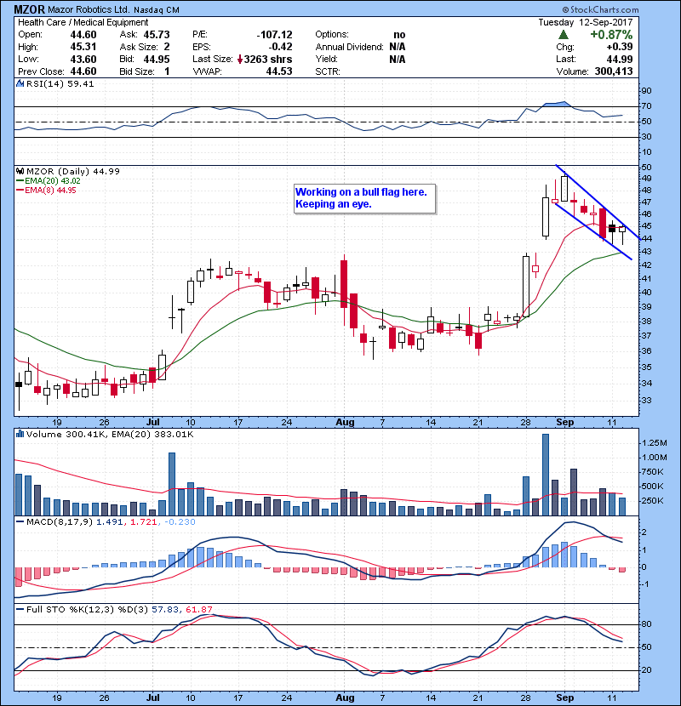Click the EMA(20) 43.02 legend entry
The width and height of the screenshot is (681, 706).
[x=49, y=181]
